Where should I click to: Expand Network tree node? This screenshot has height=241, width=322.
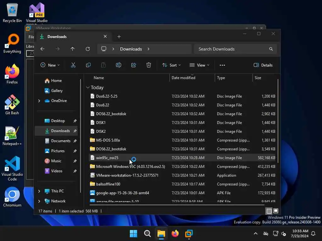pos(39,201)
